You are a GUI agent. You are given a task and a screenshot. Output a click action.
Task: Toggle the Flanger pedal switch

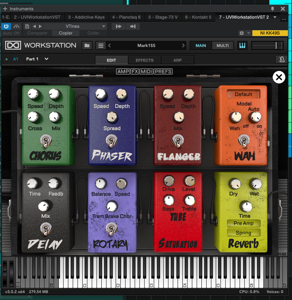[178, 141]
